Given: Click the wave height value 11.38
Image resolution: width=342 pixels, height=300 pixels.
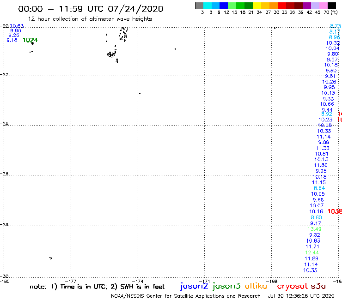Looking at the screenshot, I should 323,148.
